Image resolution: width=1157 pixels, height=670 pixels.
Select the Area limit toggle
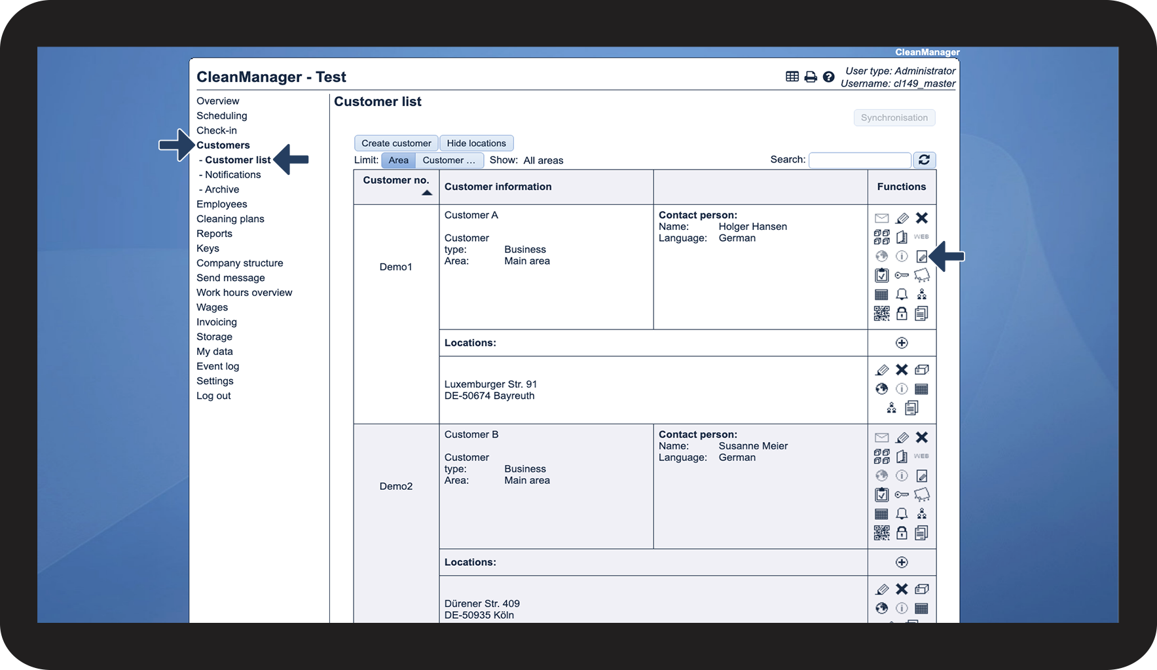pos(398,160)
